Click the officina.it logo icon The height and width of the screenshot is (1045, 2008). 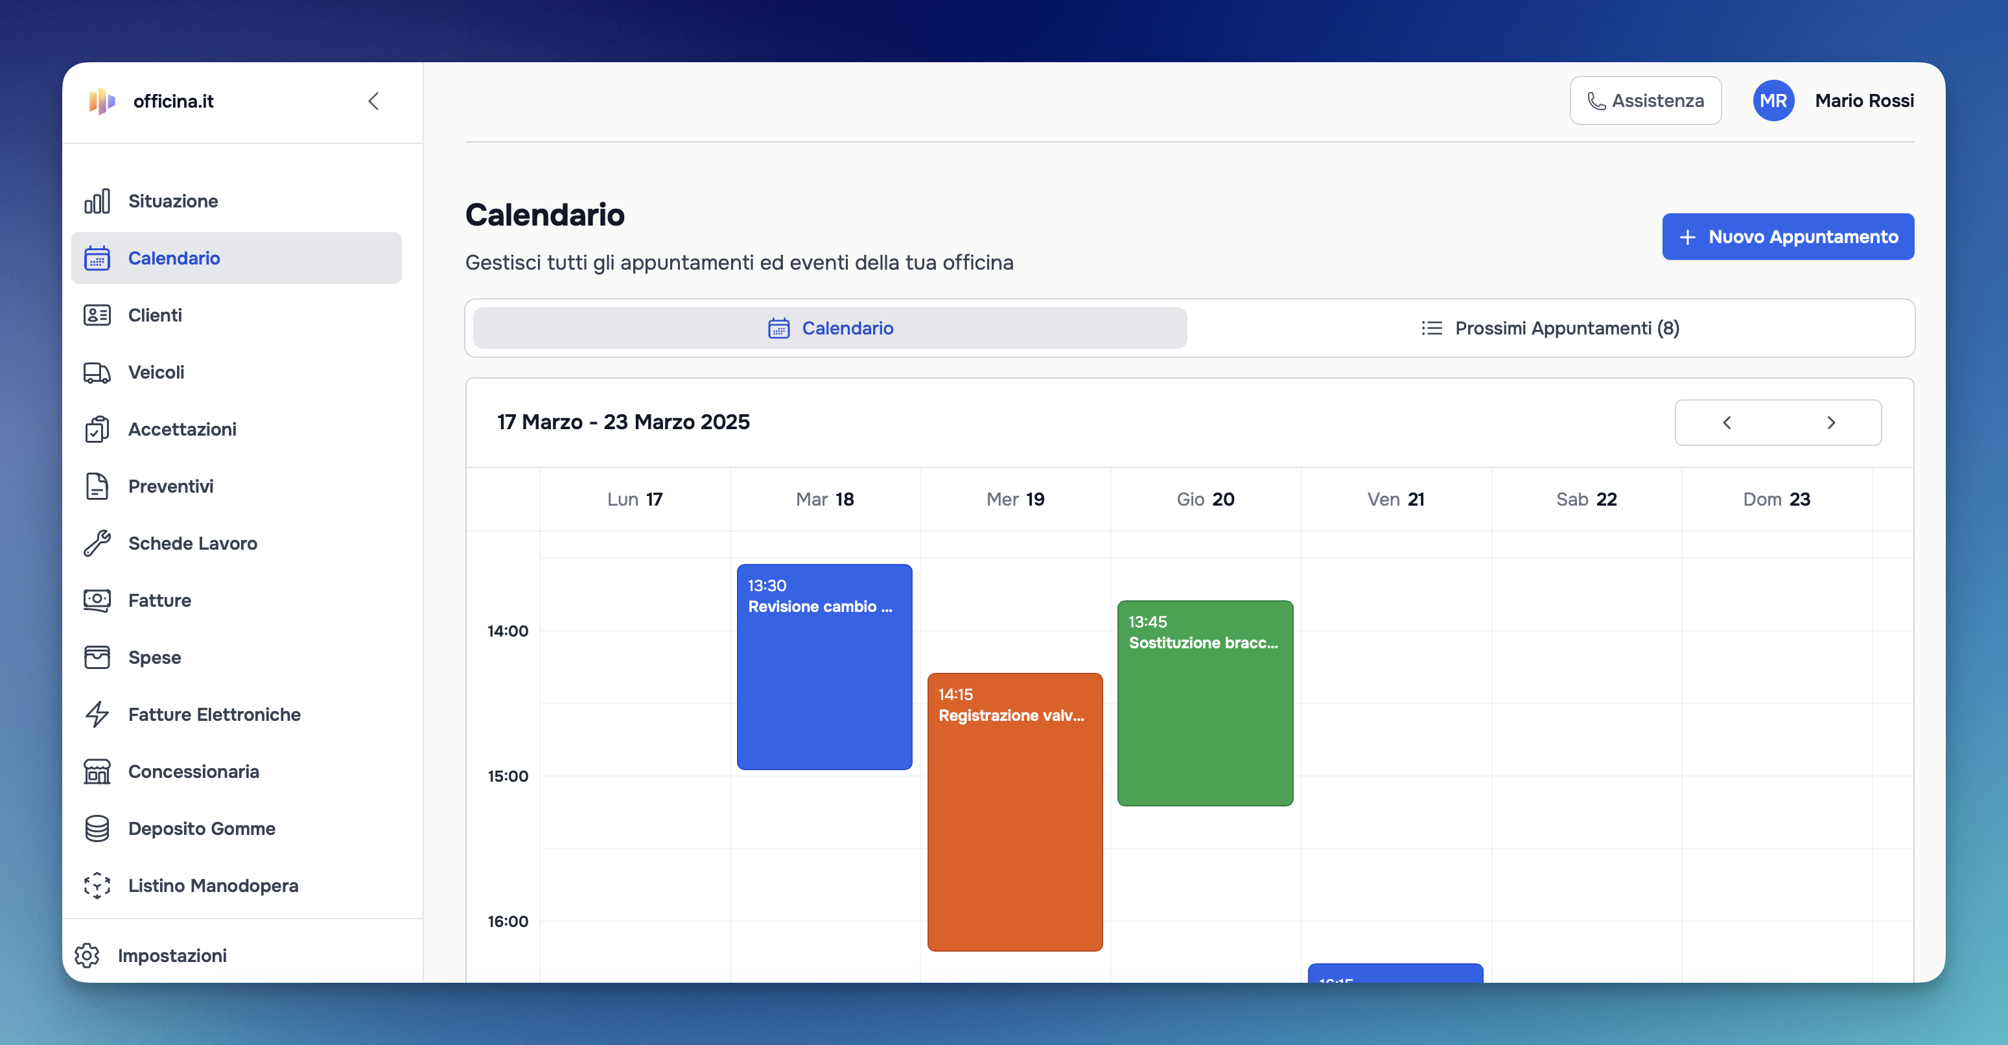(101, 100)
